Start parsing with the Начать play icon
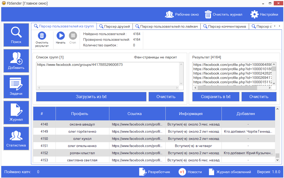The height and width of the screenshot is (178, 284). [x=61, y=36]
